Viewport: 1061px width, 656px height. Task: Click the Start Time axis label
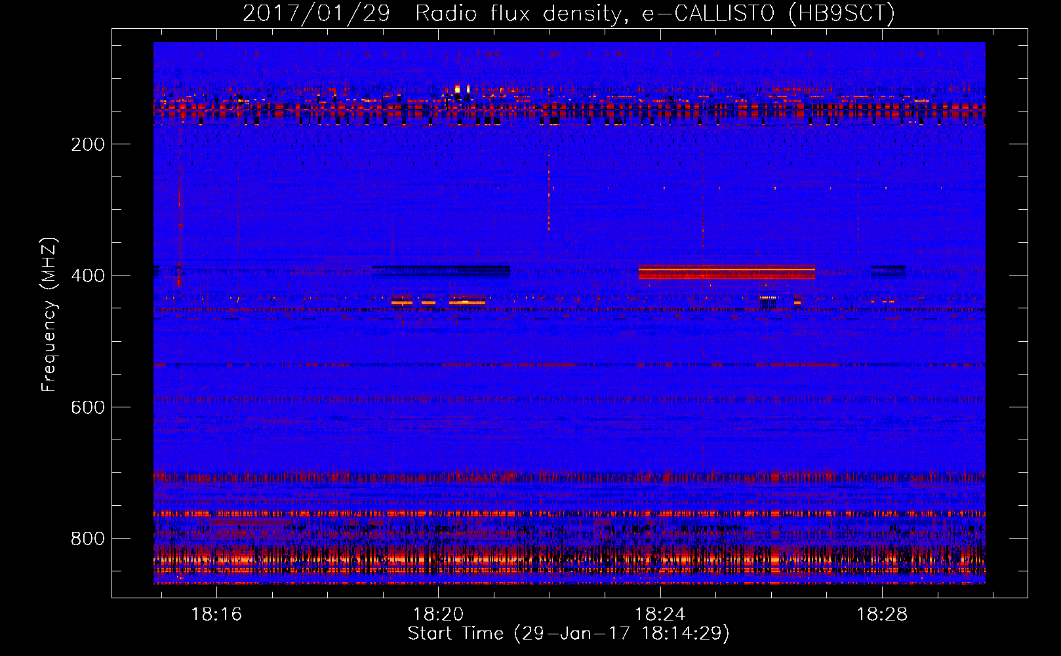569,634
